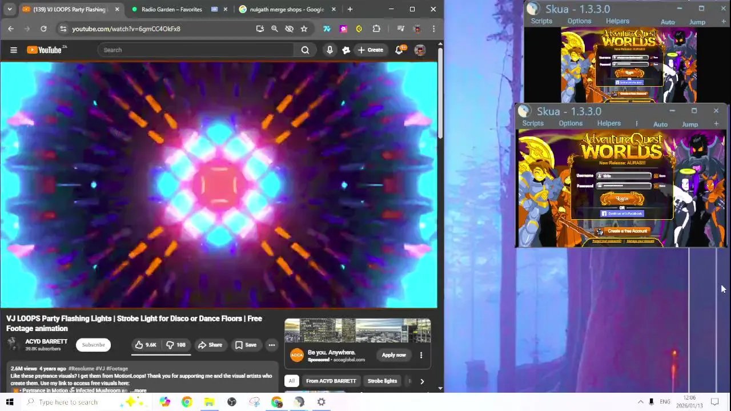Click the YouTube search input field
Screen dimensions: 731x411
(196, 50)
